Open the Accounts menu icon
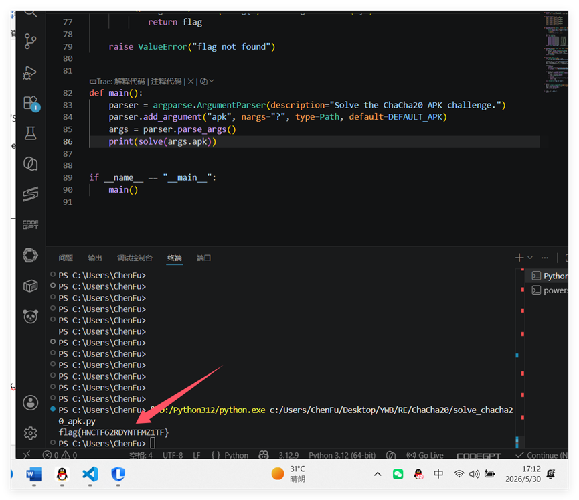The image size is (579, 500). click(x=30, y=402)
